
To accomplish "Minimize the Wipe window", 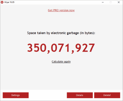I will (103, 2).
